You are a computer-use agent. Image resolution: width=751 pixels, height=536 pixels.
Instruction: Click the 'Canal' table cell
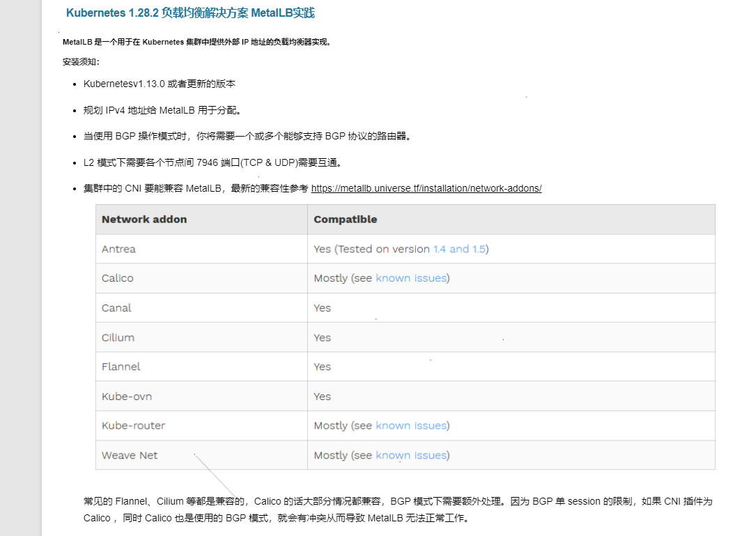(201, 308)
